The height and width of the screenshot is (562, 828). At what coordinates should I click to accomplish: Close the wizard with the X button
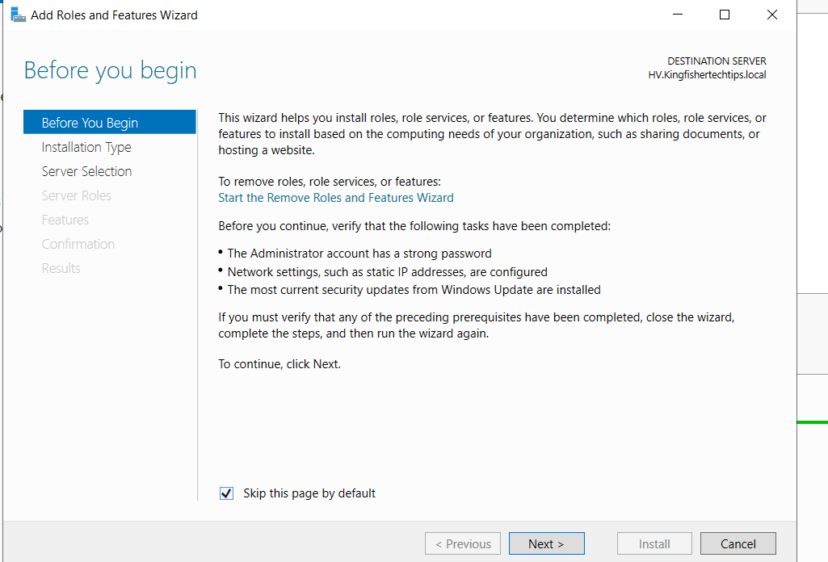click(772, 15)
